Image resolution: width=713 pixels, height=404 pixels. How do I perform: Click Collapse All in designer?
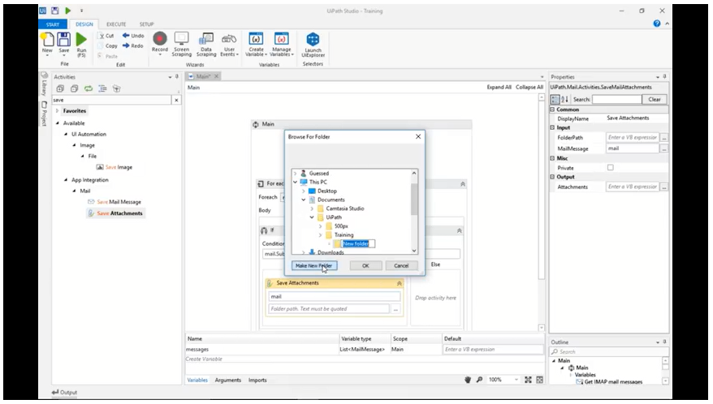click(529, 88)
